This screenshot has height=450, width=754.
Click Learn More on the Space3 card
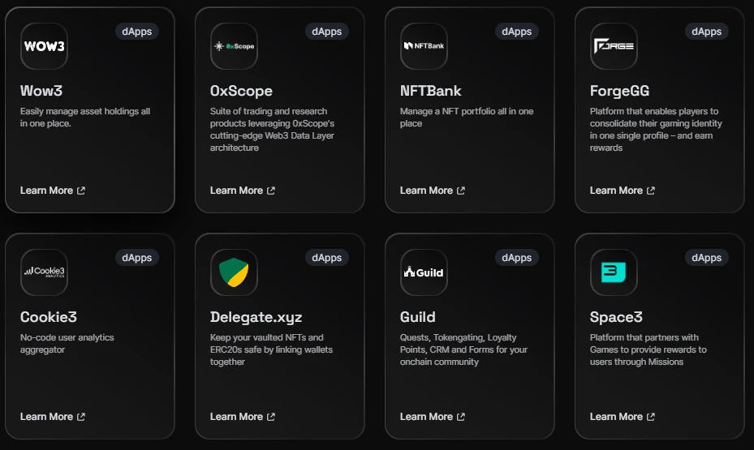click(623, 417)
